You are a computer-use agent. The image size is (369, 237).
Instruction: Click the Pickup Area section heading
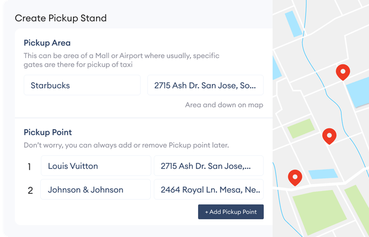(x=47, y=43)
